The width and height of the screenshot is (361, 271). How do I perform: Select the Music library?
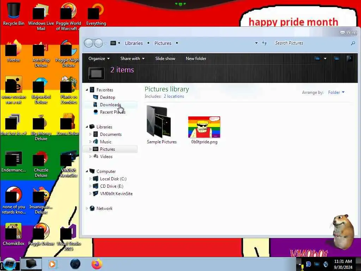click(x=106, y=142)
